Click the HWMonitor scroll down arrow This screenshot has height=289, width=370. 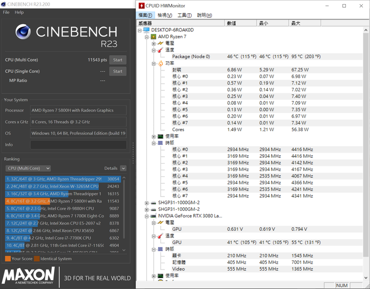tap(365, 278)
